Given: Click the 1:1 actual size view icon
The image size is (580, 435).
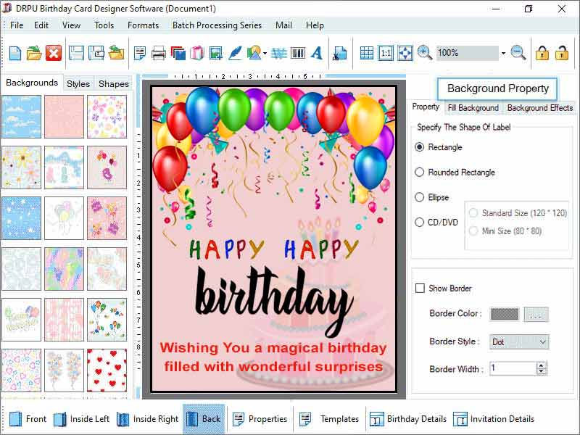Looking at the screenshot, I should point(386,52).
